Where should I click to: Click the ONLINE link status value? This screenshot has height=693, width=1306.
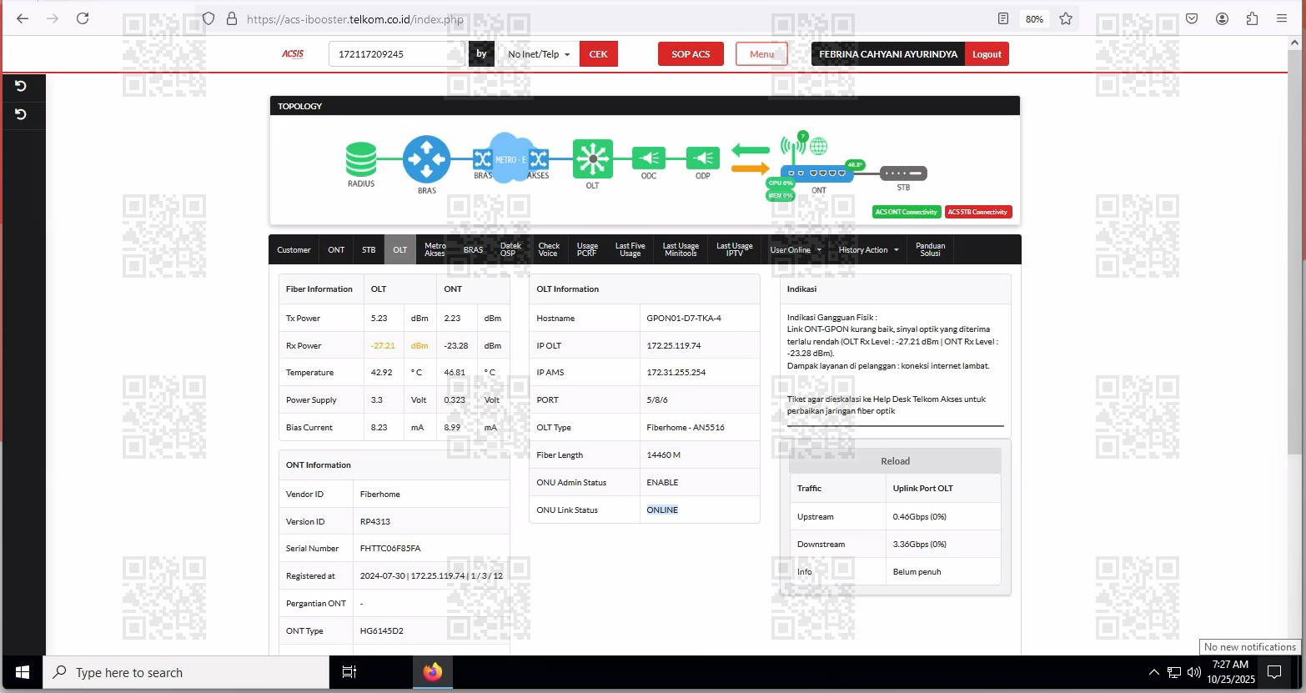[x=662, y=510]
